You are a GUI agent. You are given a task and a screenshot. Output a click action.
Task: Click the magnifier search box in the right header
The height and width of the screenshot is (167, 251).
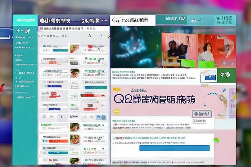pos(133,20)
